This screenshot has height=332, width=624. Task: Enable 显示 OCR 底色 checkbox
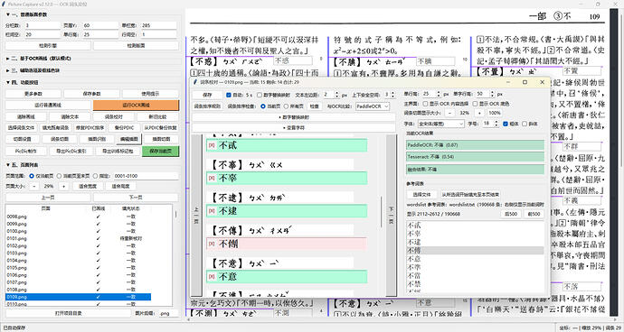point(475,104)
